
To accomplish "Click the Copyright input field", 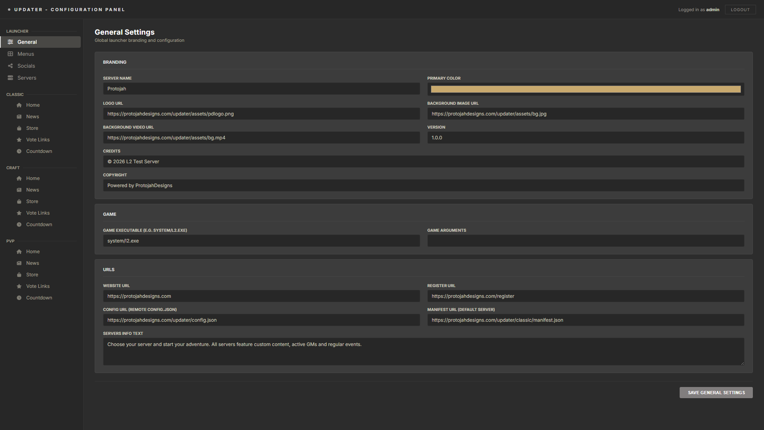I will [423, 186].
